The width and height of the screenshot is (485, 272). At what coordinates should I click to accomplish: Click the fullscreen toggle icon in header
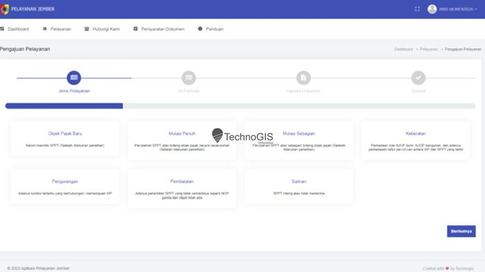pos(417,9)
